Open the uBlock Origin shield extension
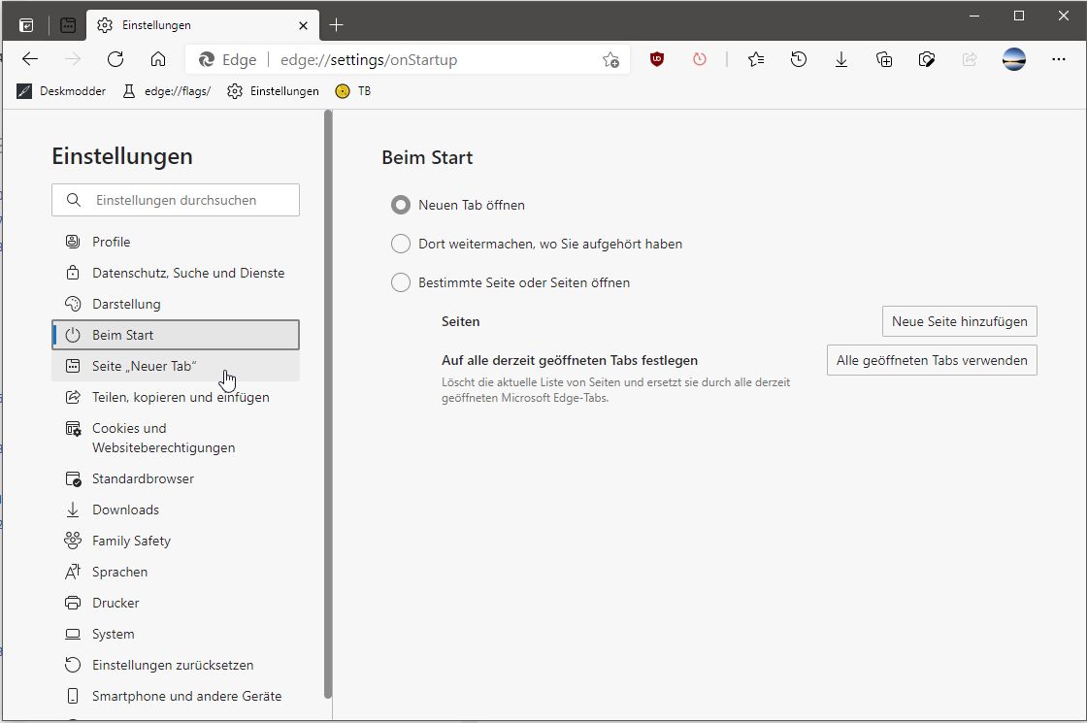This screenshot has height=723, width=1087. click(x=657, y=59)
